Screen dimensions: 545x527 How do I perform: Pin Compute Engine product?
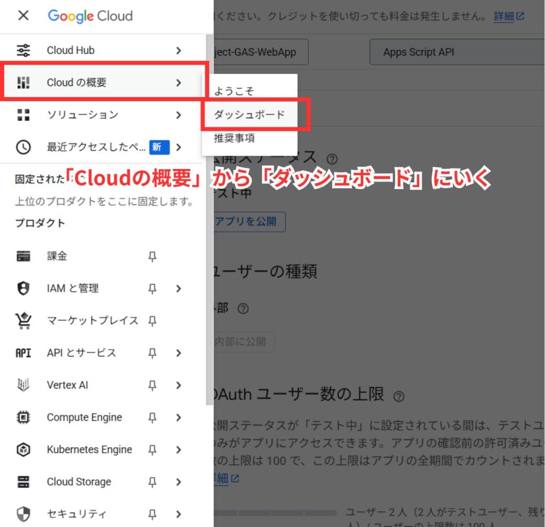152,417
